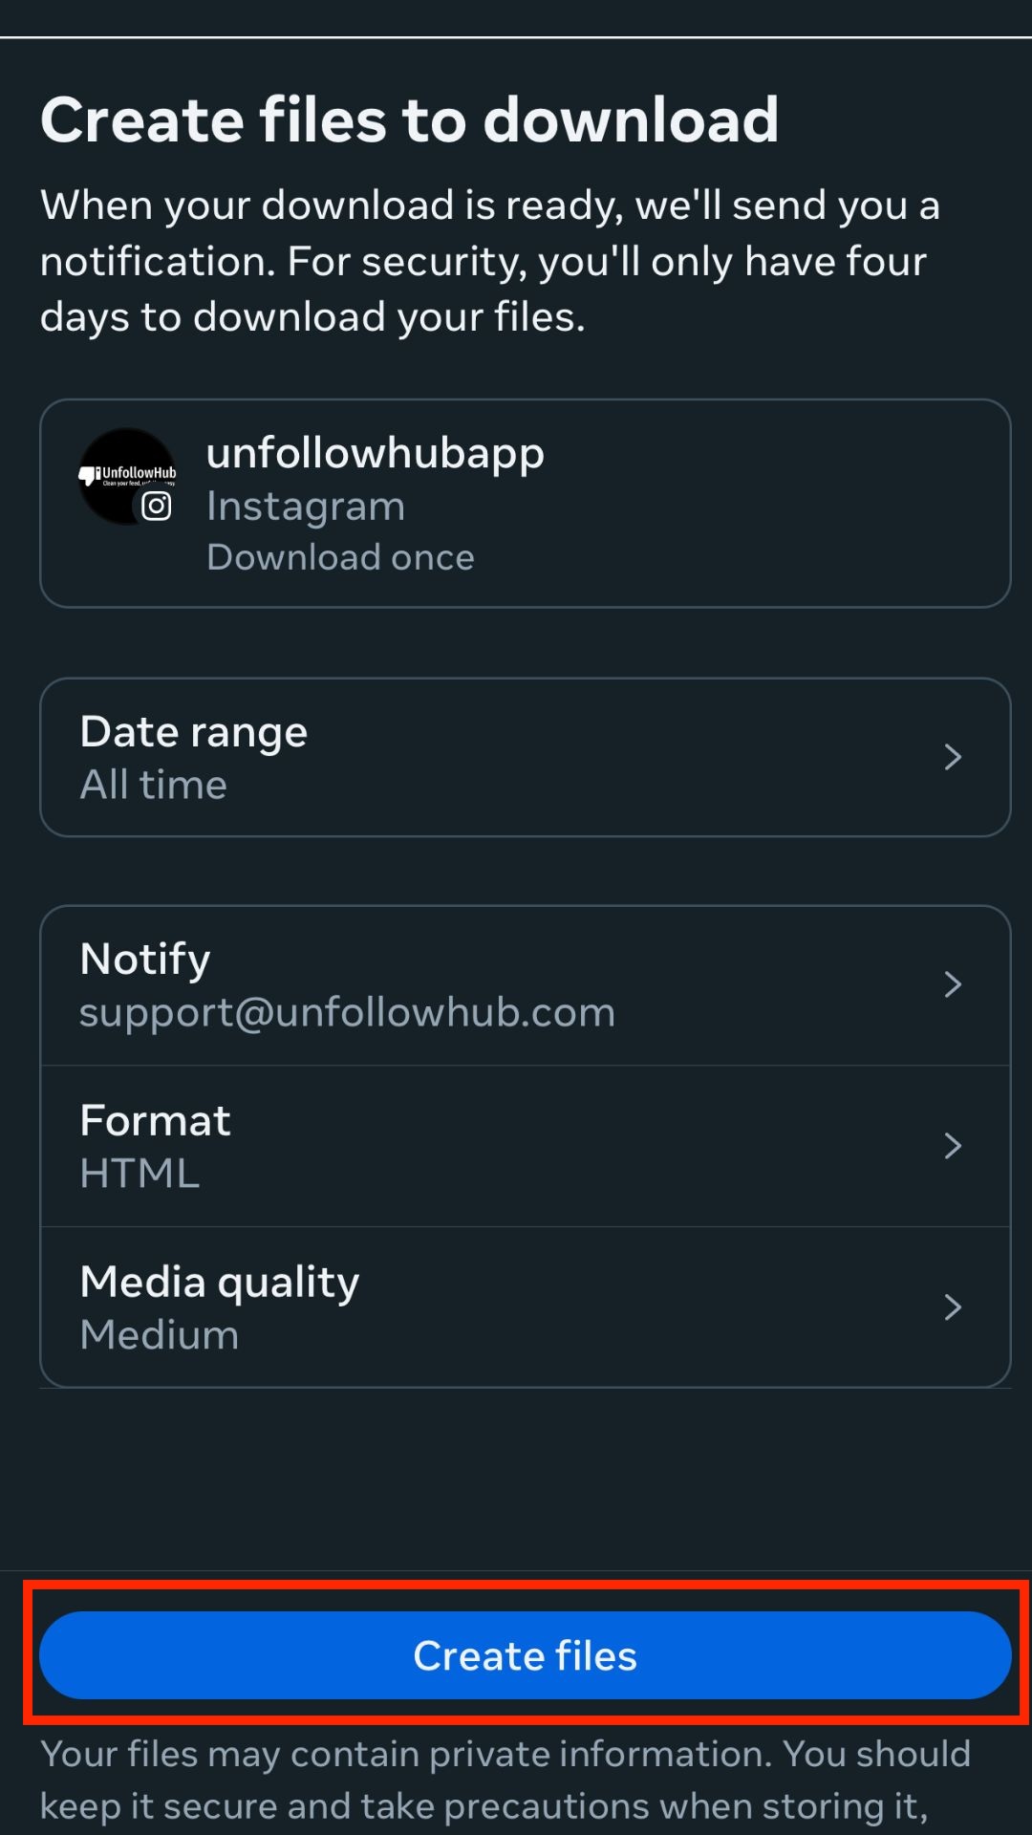Tap the Instagram platform label
This screenshot has height=1835, width=1032.
coord(306,507)
